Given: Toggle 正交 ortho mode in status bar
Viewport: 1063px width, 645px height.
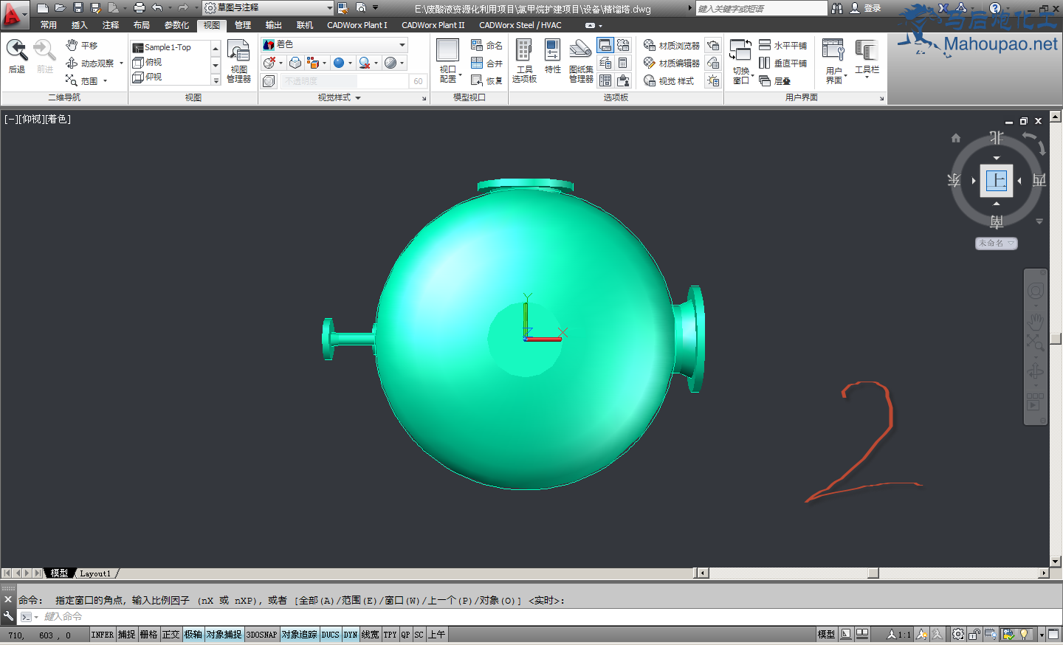Looking at the screenshot, I should (171, 635).
